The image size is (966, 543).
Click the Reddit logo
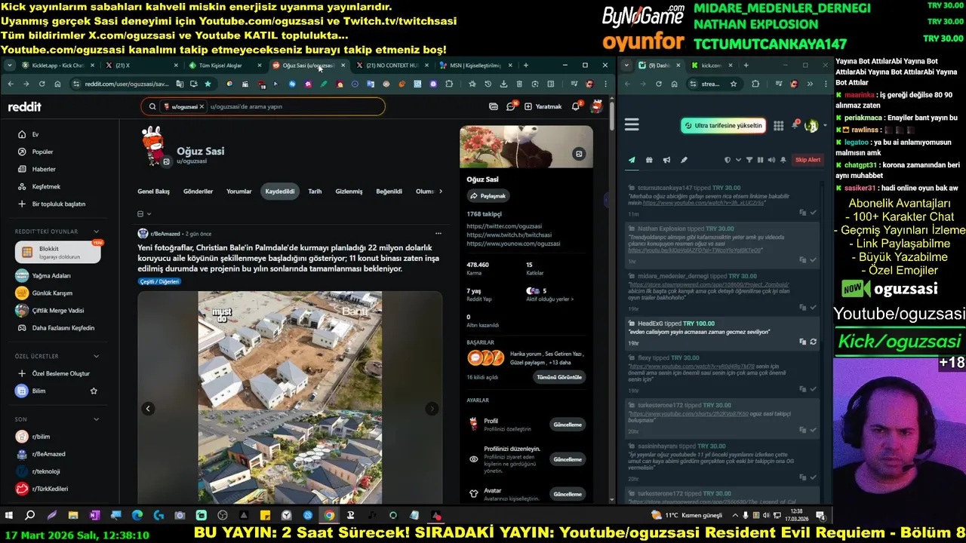tap(25, 107)
